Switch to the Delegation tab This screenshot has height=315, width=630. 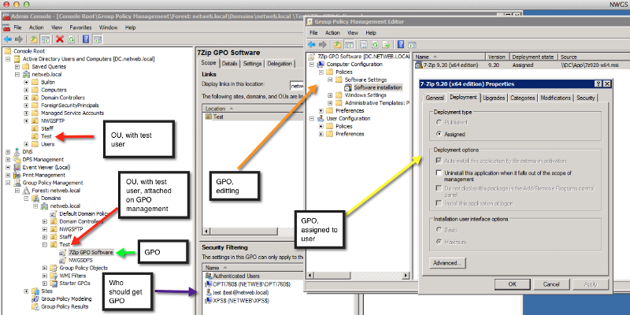[x=280, y=64]
